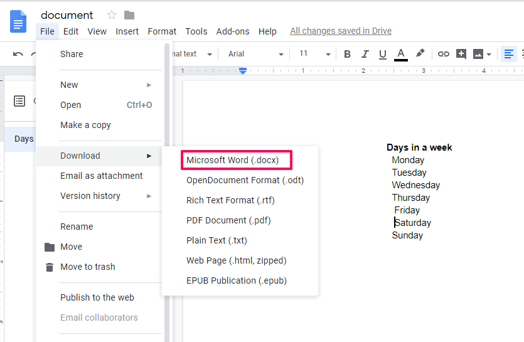Image resolution: width=524 pixels, height=342 pixels.
Task: Click the insert link icon
Action: pyautogui.click(x=443, y=54)
